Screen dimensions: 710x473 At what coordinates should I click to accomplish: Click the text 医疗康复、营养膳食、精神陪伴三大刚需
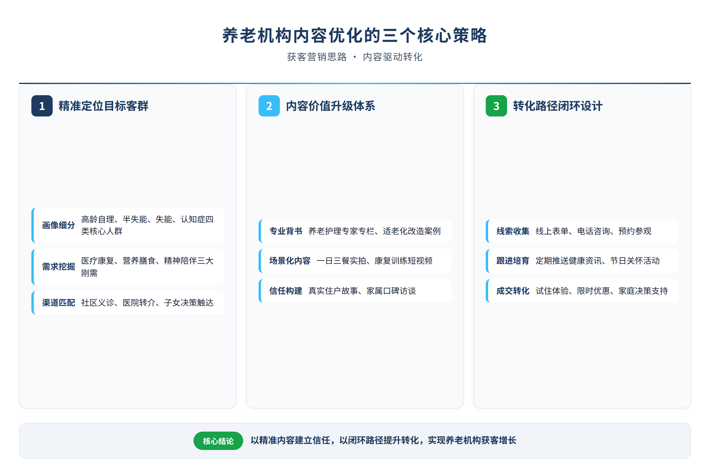[147, 267]
